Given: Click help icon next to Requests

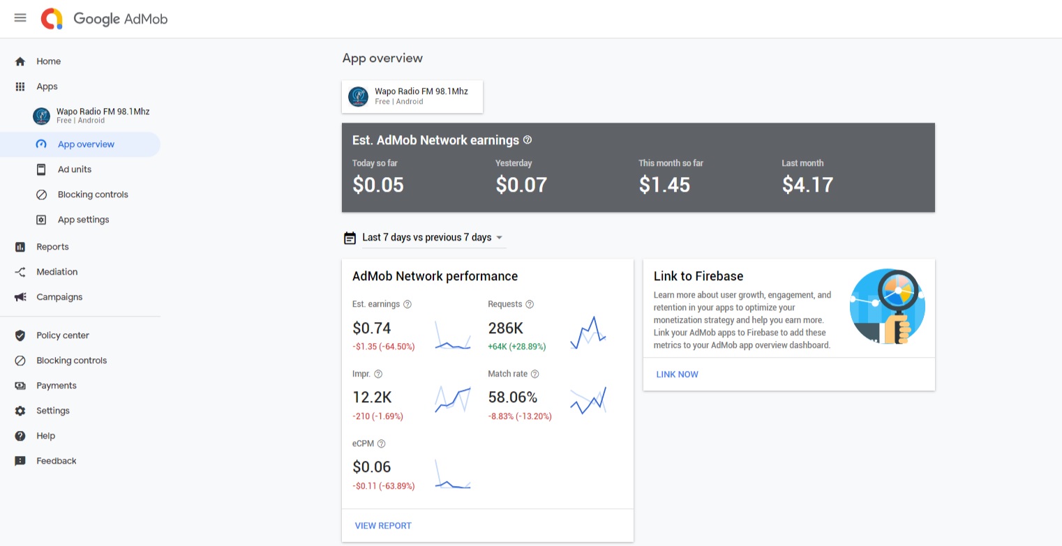Looking at the screenshot, I should [x=530, y=304].
